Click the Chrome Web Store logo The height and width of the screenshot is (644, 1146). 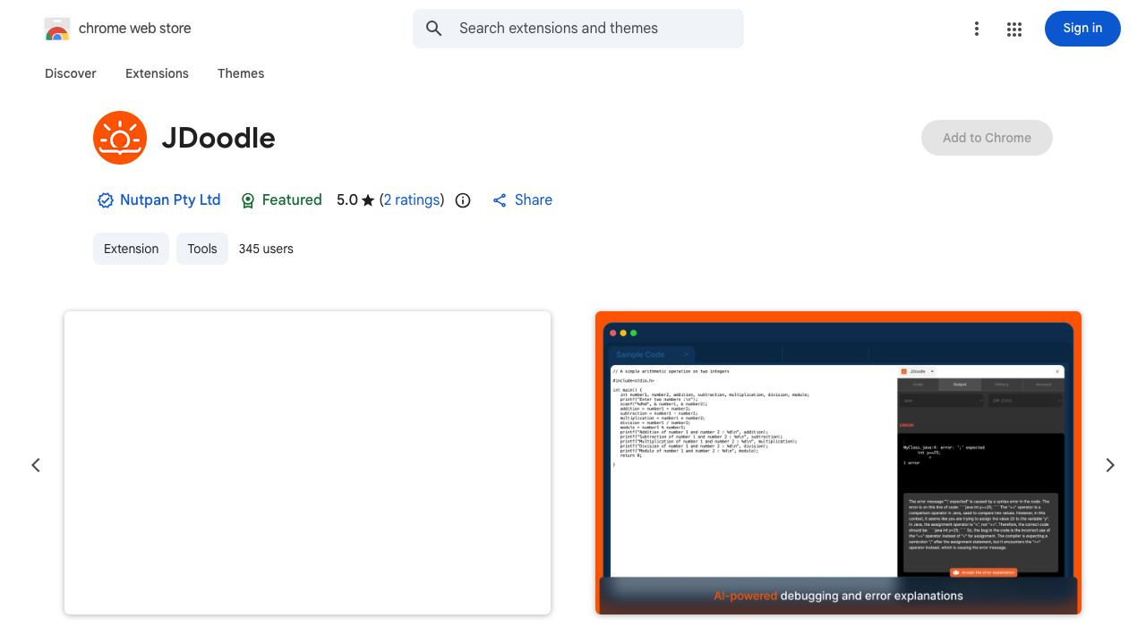tap(56, 29)
